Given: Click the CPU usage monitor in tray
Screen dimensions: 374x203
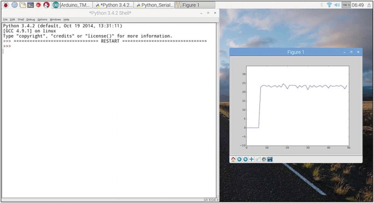Looking at the screenshot, I should 346,5.
